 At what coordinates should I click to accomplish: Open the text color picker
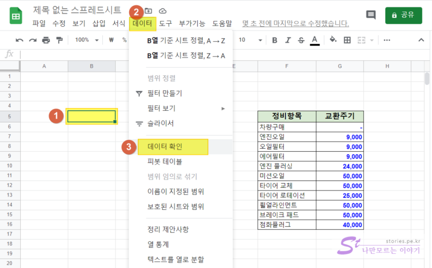point(315,40)
